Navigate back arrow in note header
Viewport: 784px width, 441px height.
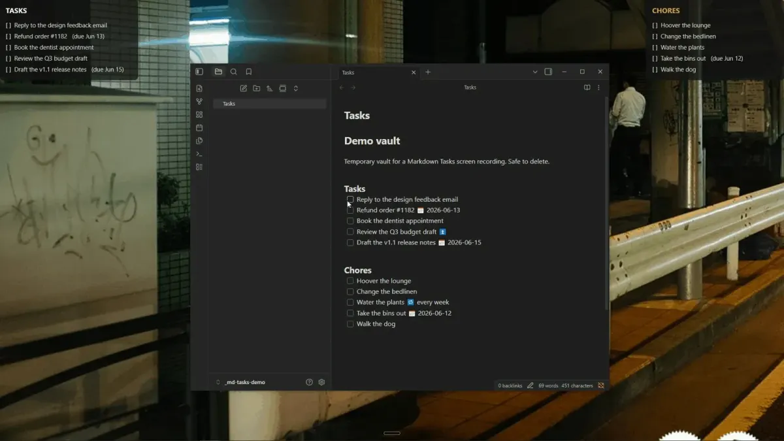[x=341, y=88]
